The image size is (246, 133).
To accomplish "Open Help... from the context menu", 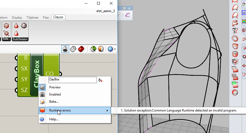I will tap(54, 119).
